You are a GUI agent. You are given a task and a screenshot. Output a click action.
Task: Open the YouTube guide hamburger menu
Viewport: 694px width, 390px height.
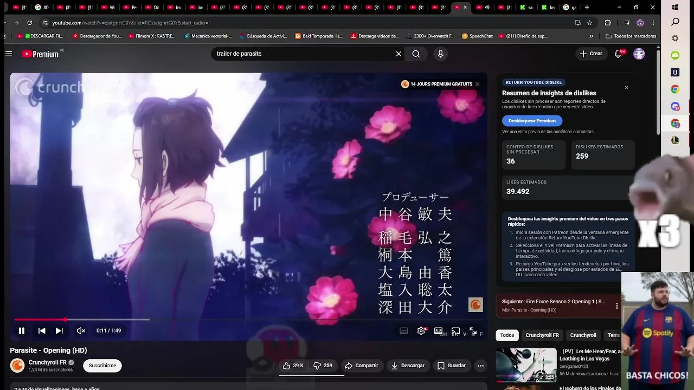[9, 54]
